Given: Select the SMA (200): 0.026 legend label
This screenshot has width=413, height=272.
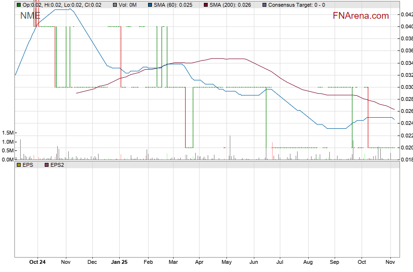Looking at the screenshot, I should pos(232,5).
